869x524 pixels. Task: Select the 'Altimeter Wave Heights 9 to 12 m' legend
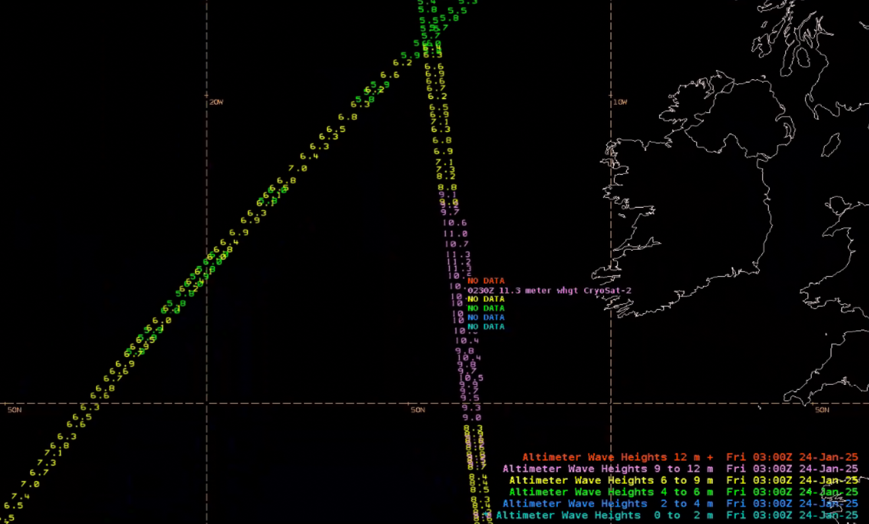607,469
